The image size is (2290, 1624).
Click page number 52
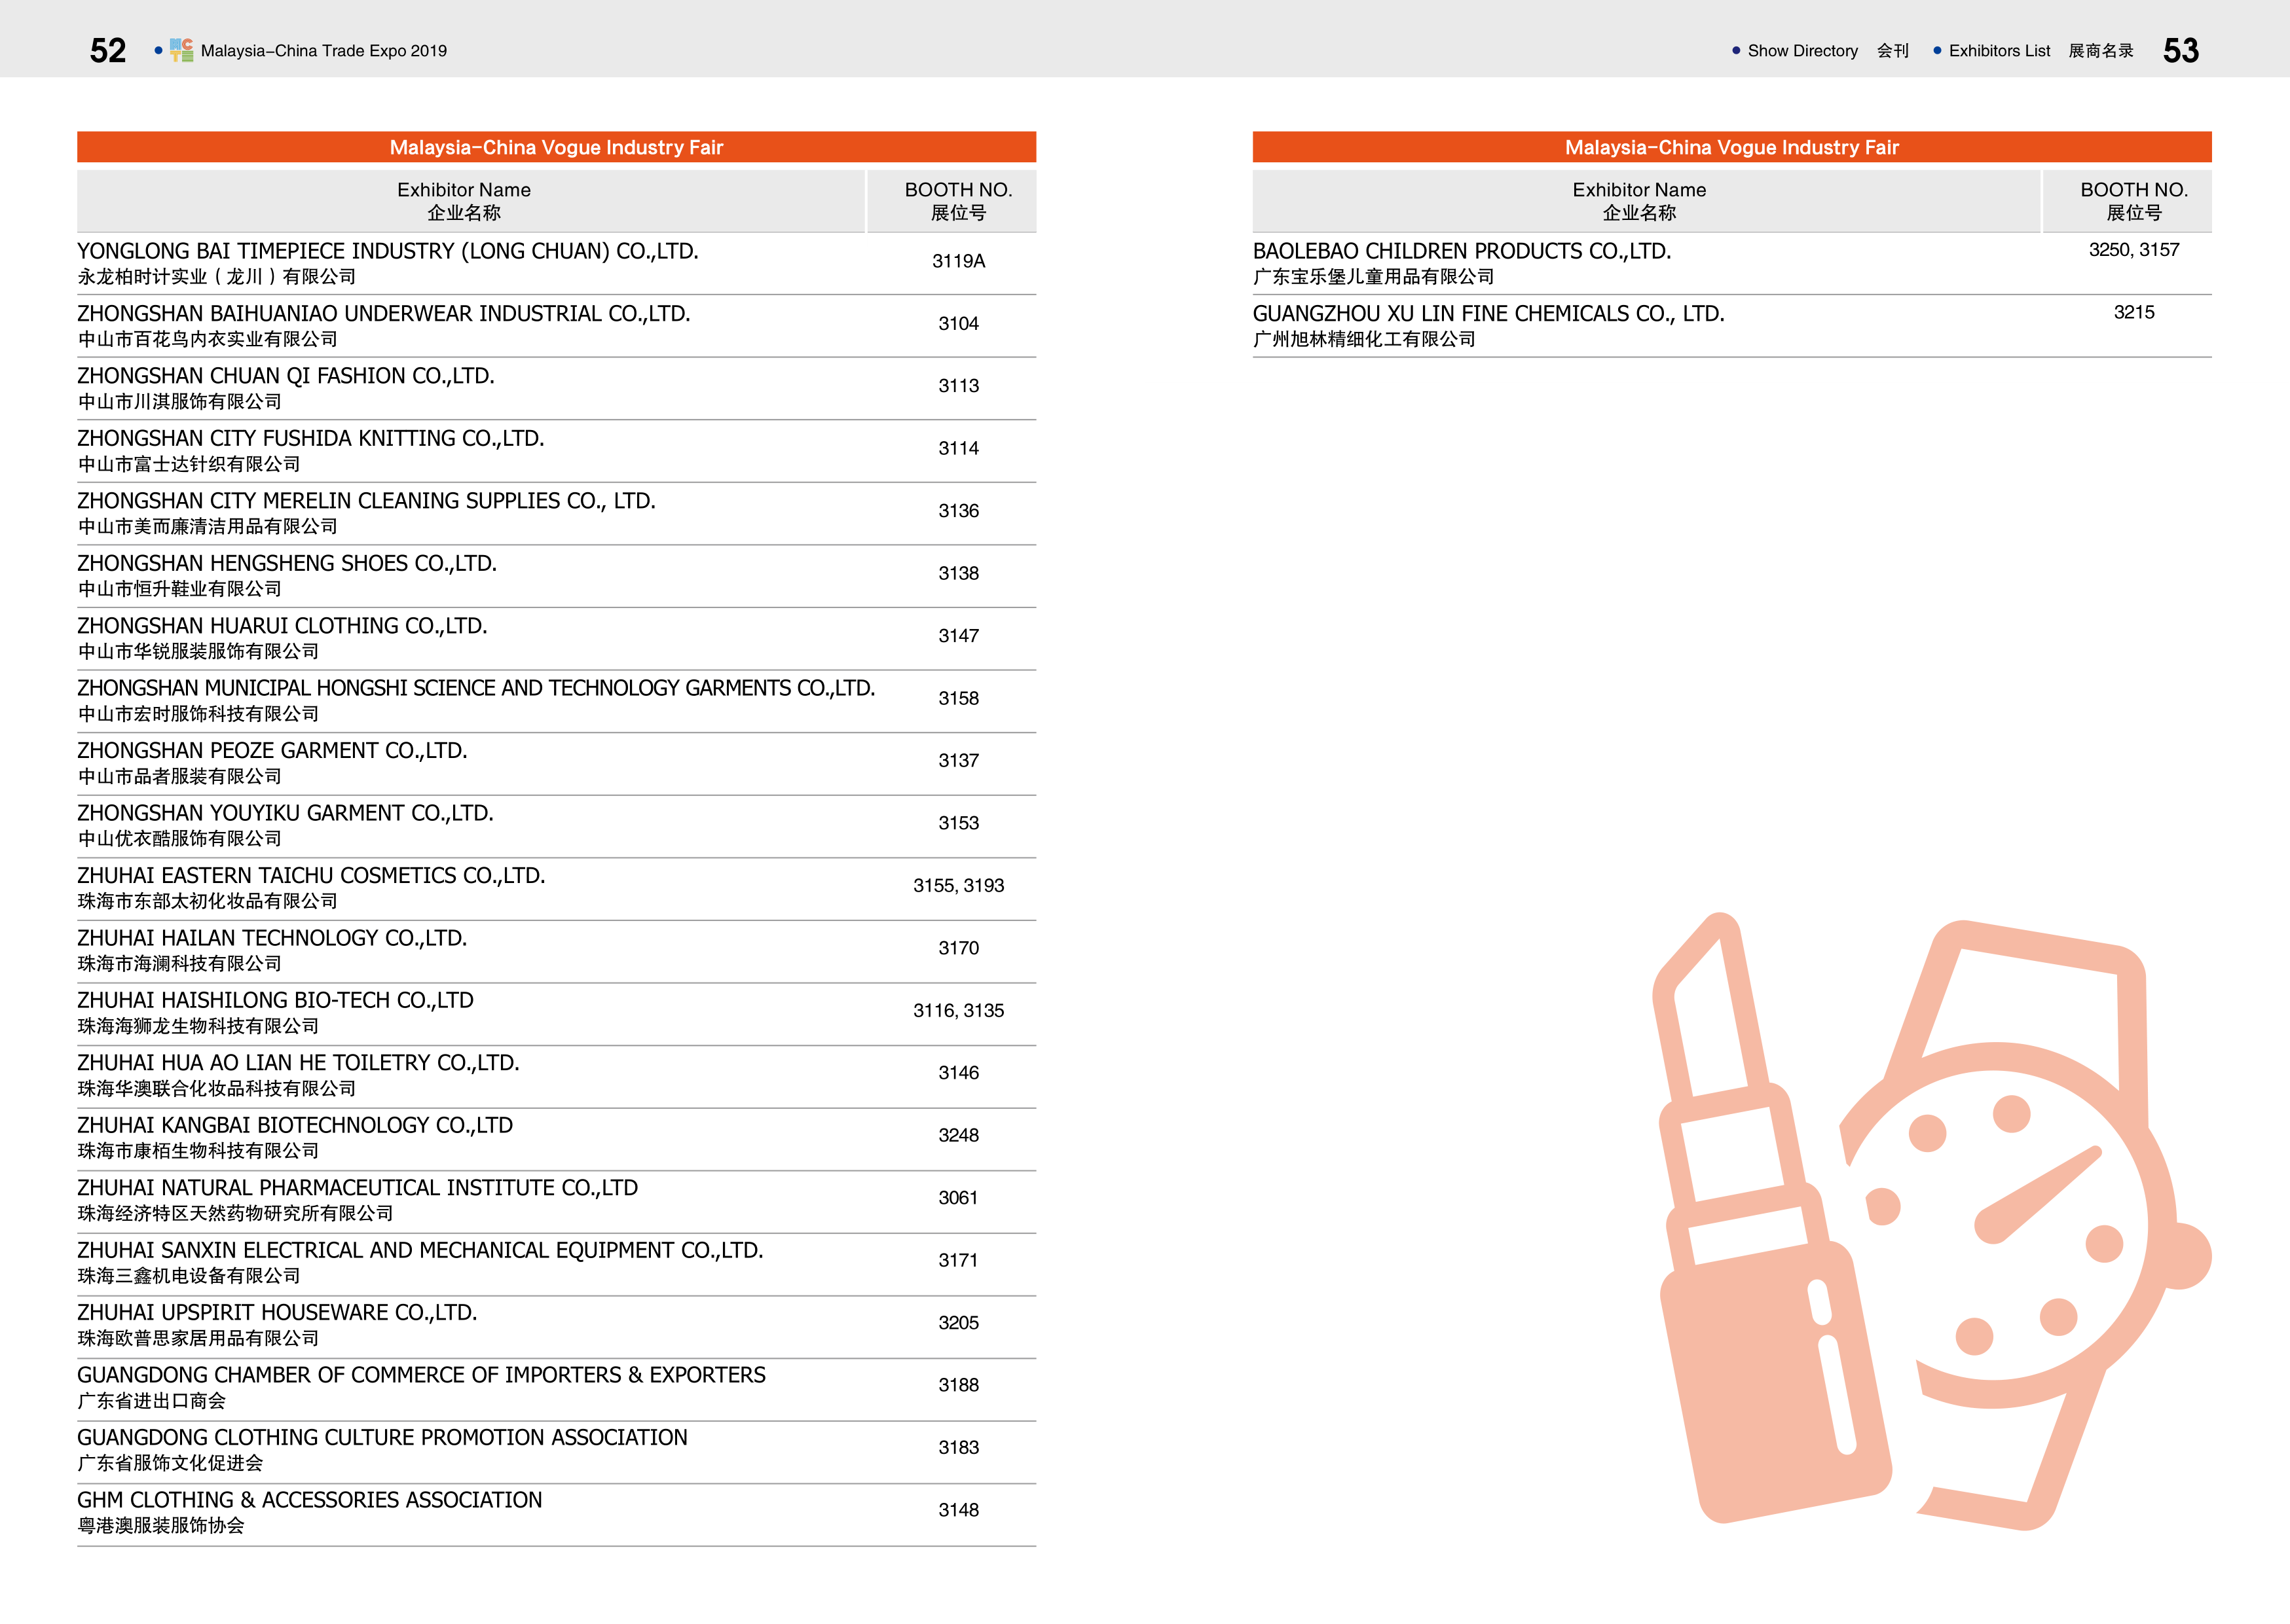(108, 51)
